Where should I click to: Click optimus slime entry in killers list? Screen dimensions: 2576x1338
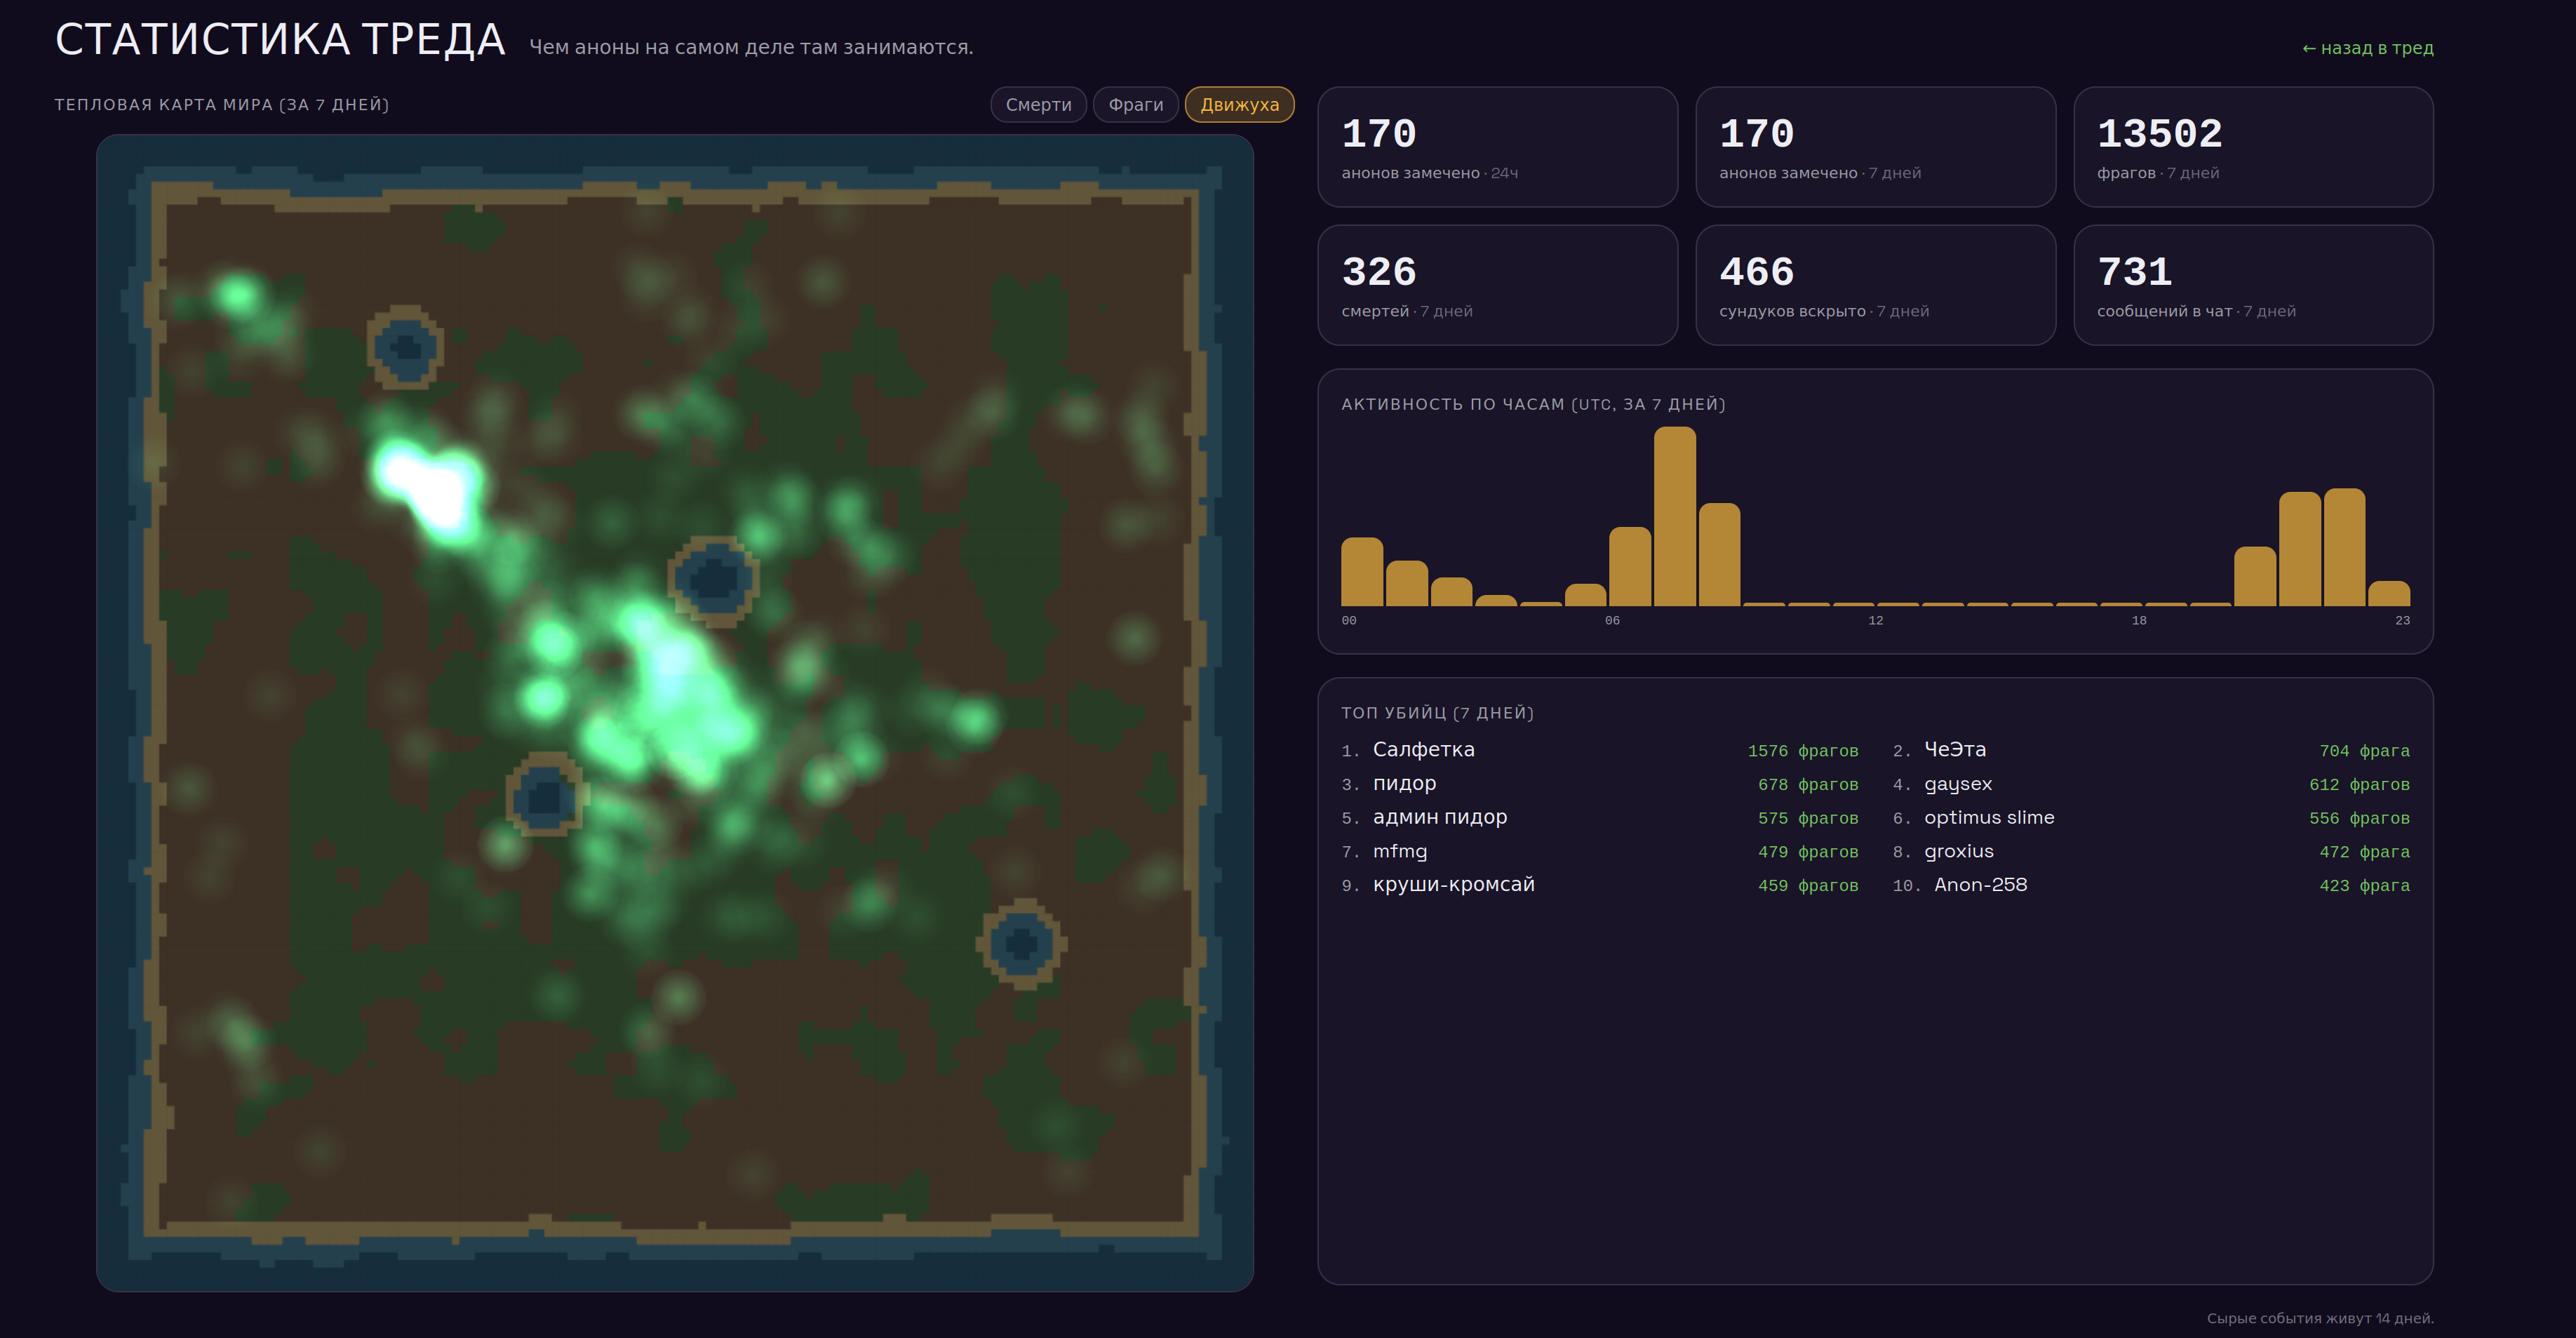[1989, 818]
